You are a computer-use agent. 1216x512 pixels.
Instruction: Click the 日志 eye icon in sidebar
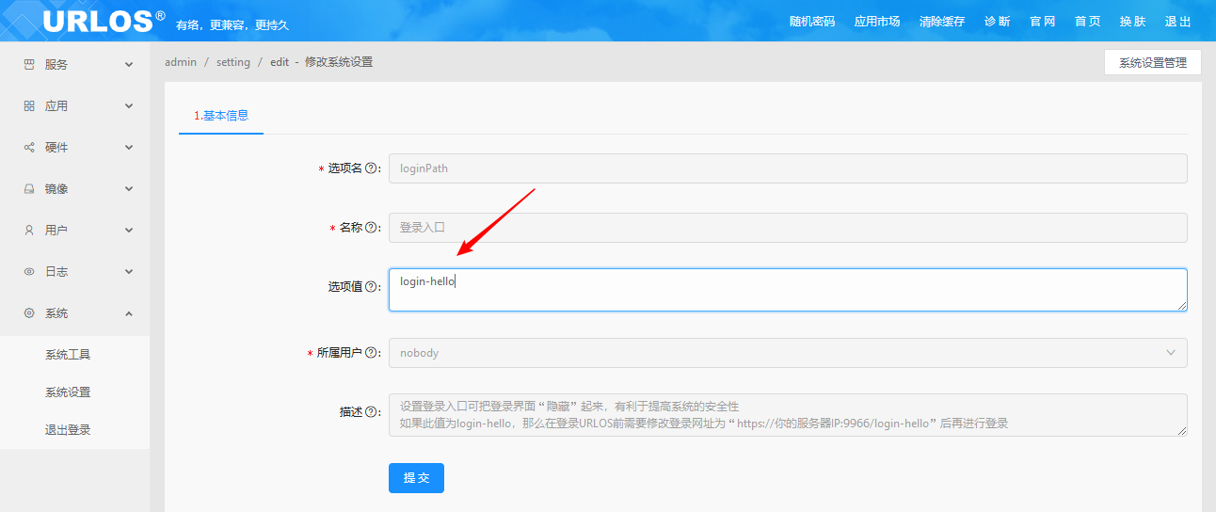click(x=29, y=272)
